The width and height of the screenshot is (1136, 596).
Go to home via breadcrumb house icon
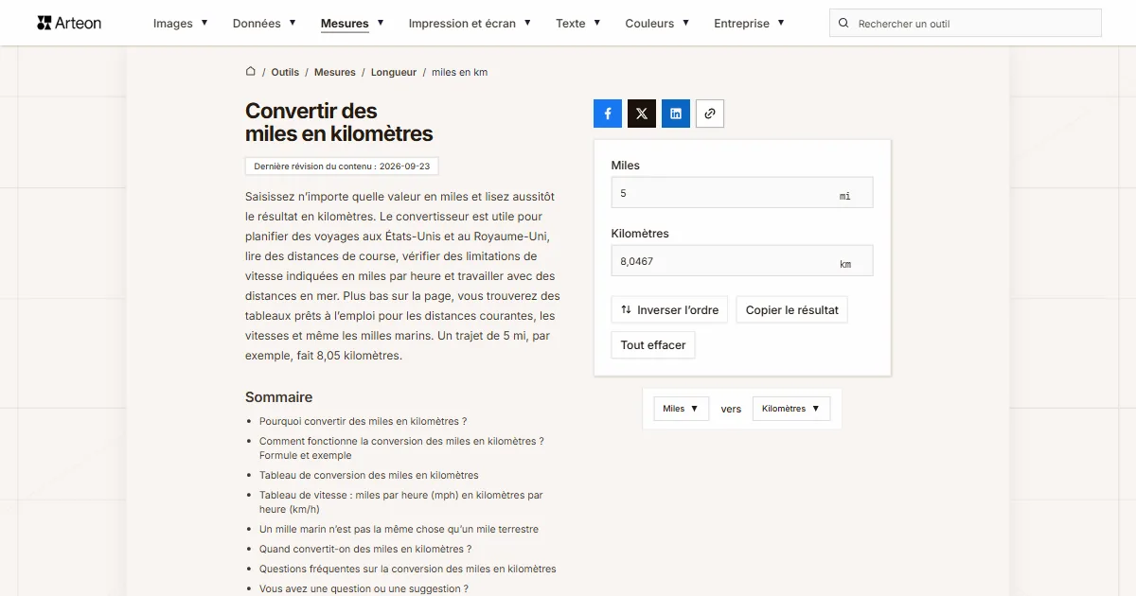(x=251, y=71)
